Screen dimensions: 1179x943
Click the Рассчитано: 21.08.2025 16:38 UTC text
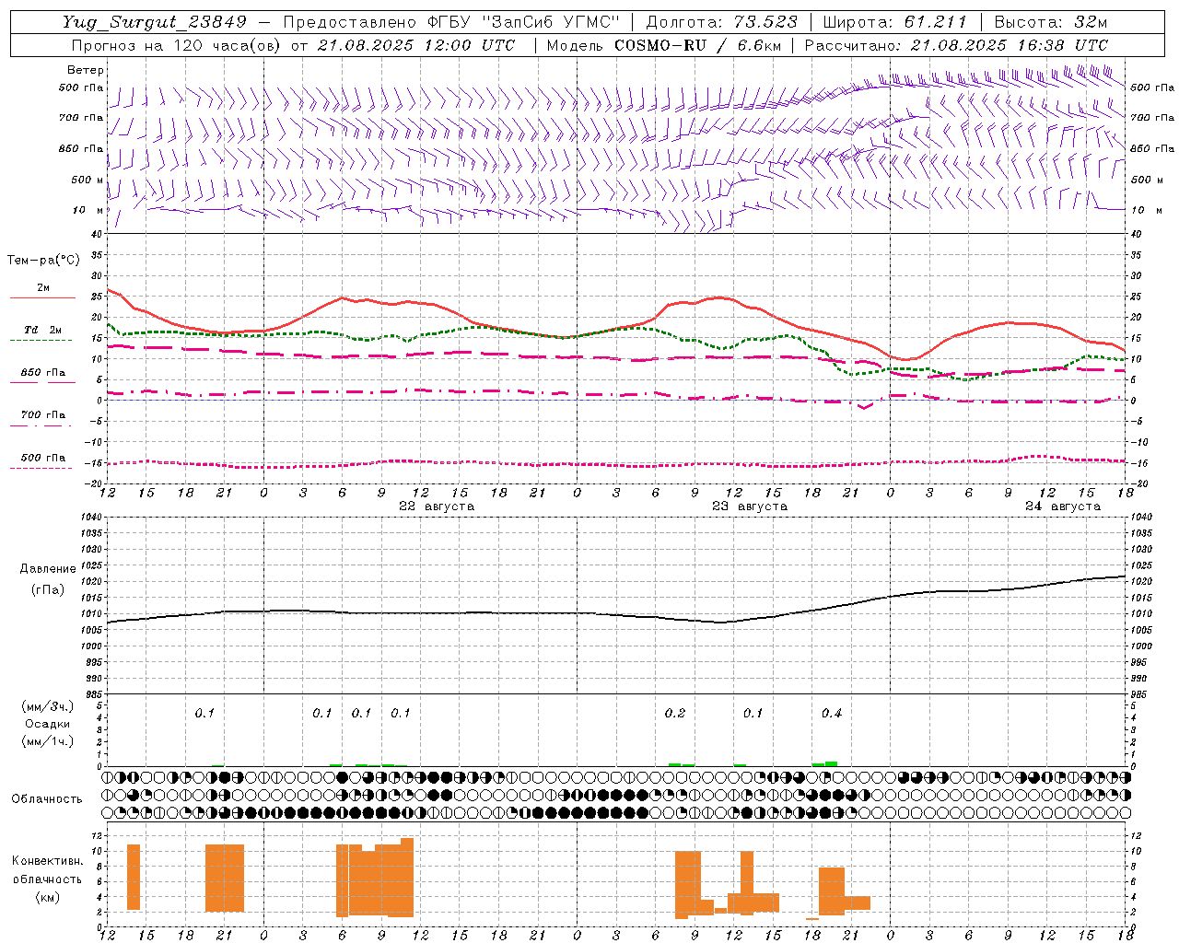(957, 45)
